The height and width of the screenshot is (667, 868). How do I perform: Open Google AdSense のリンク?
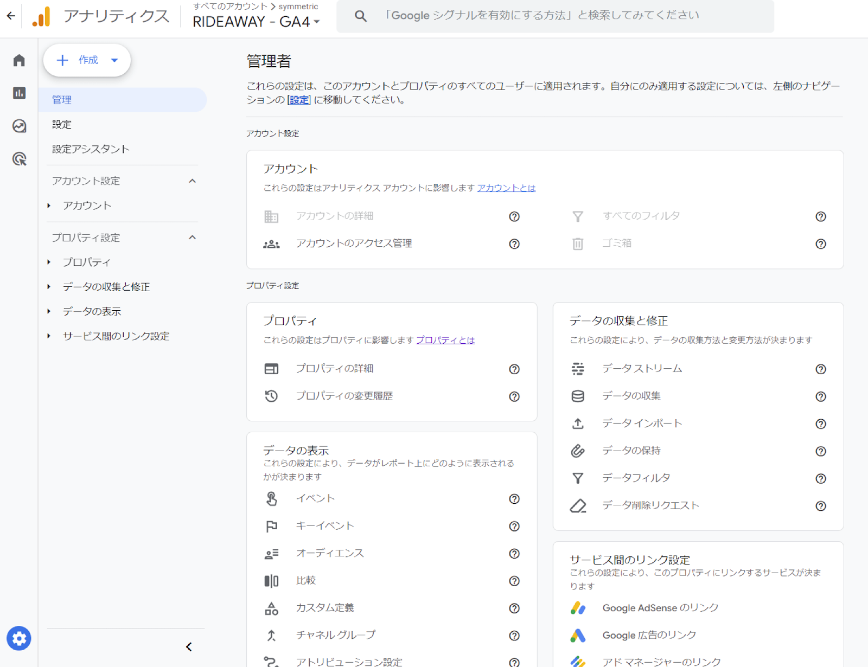(660, 608)
